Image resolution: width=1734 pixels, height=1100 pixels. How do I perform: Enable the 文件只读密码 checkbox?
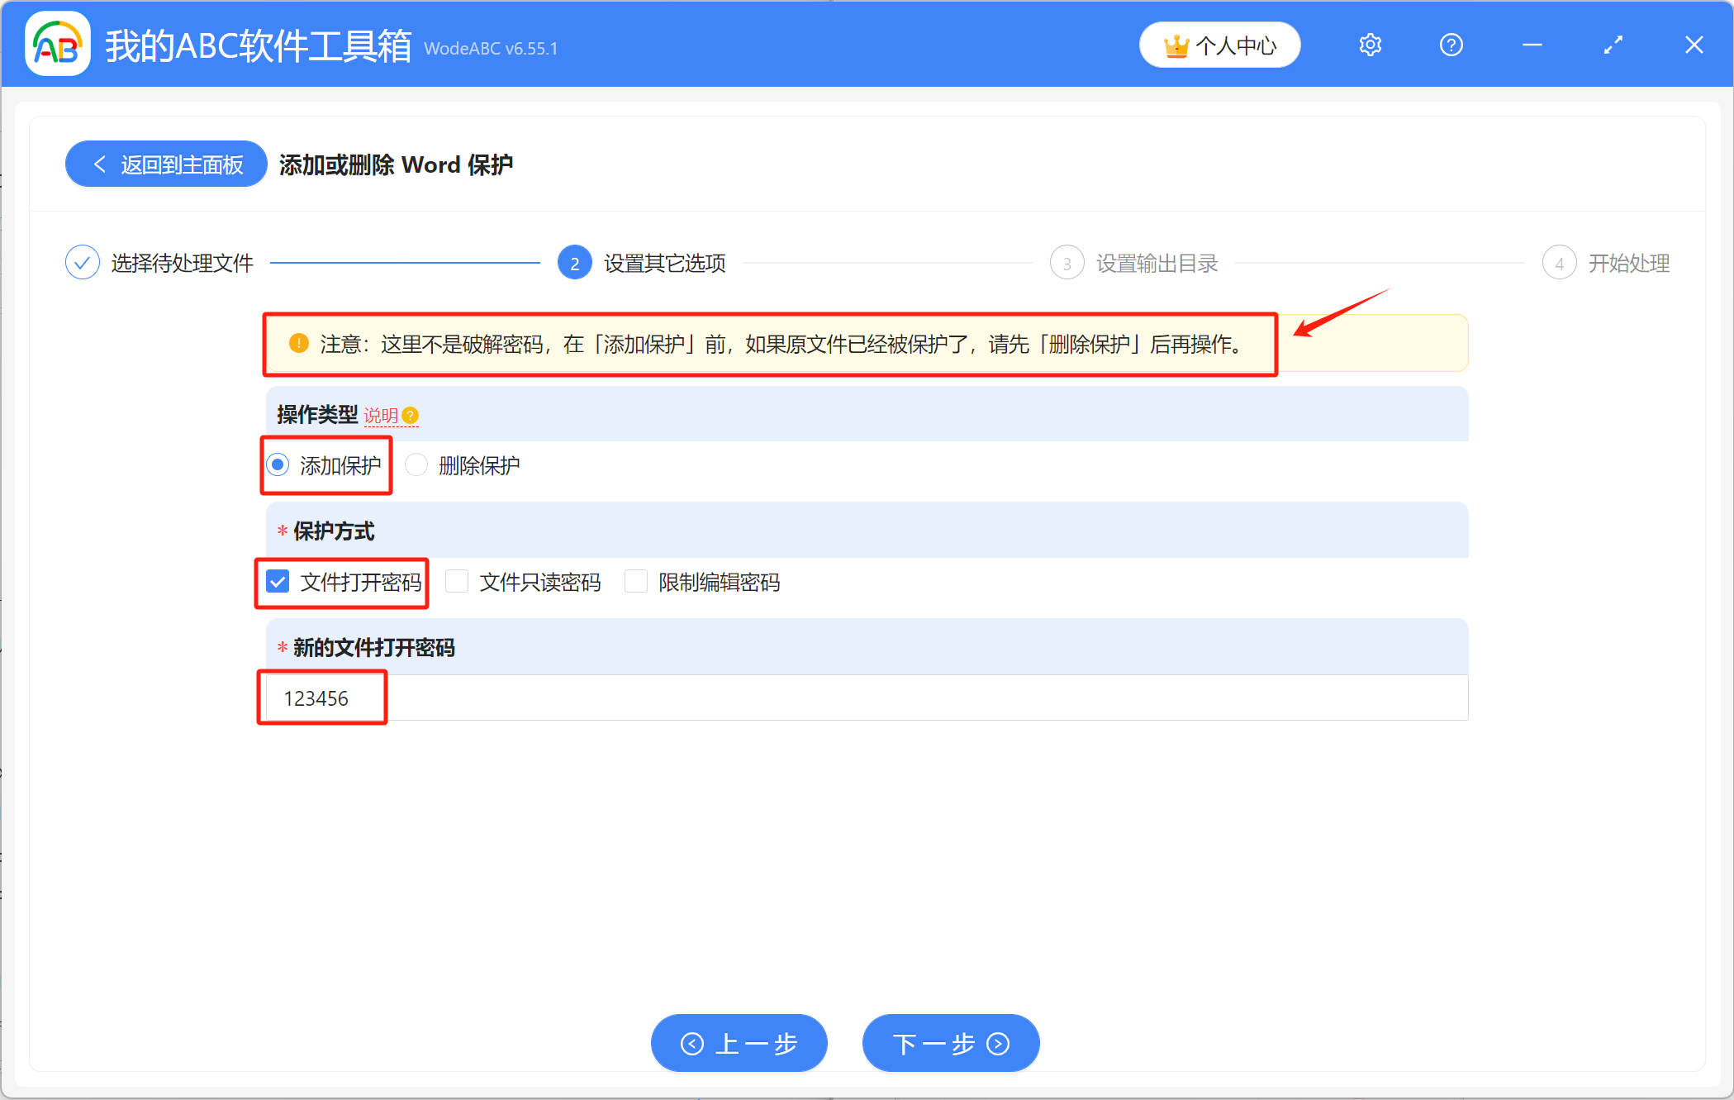coord(457,582)
